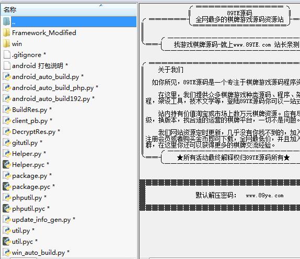Select android_auto_build192.py entry
The image size is (300, 259).
51,99
